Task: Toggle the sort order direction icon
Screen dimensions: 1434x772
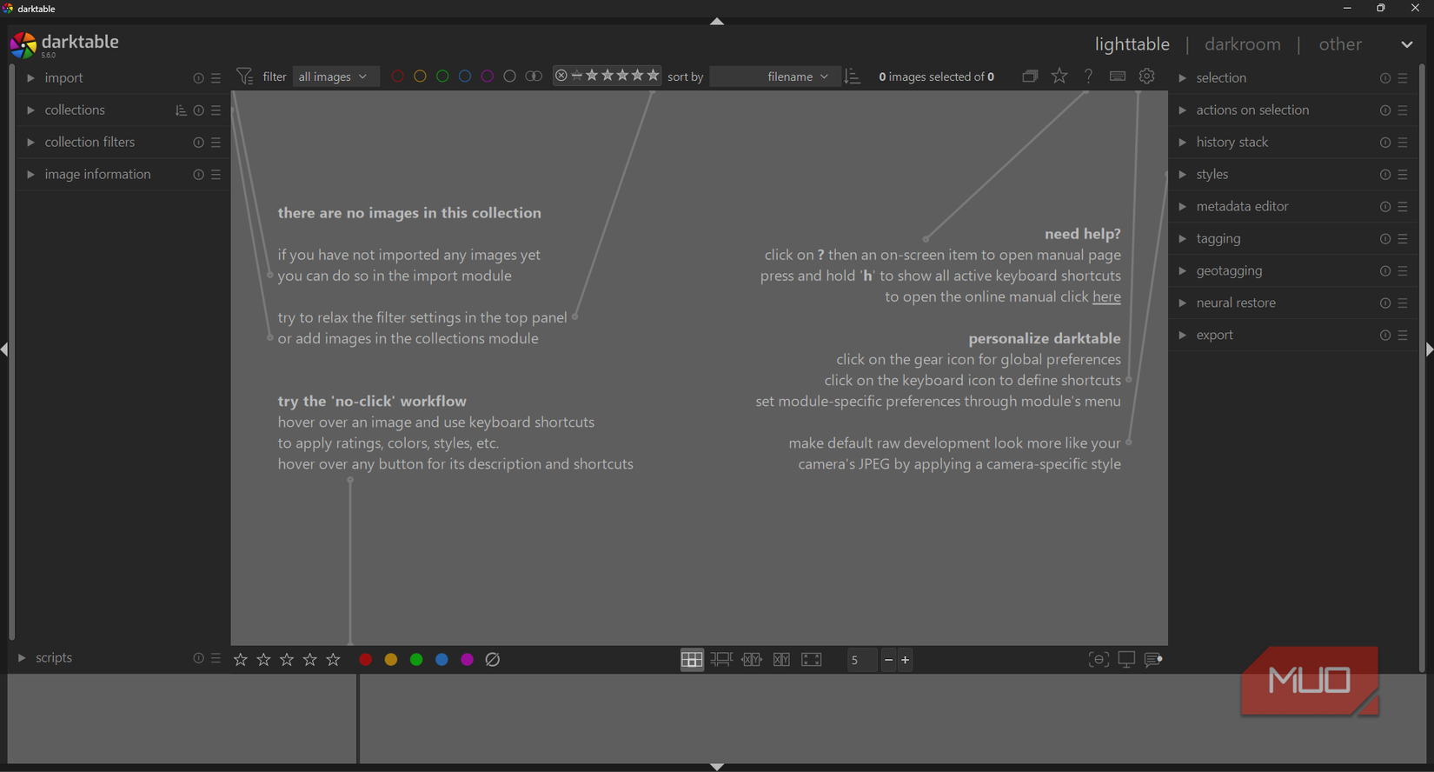Action: pos(853,77)
